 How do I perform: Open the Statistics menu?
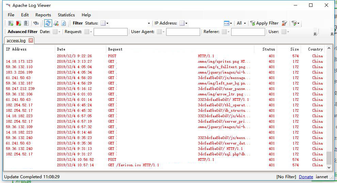[66, 15]
